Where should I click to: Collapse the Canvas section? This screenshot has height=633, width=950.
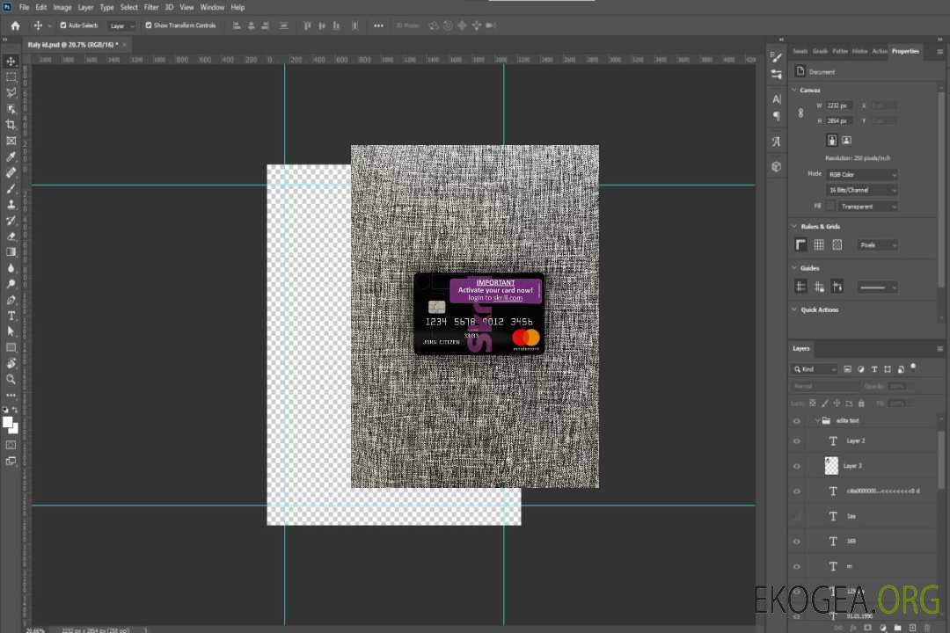tap(794, 90)
